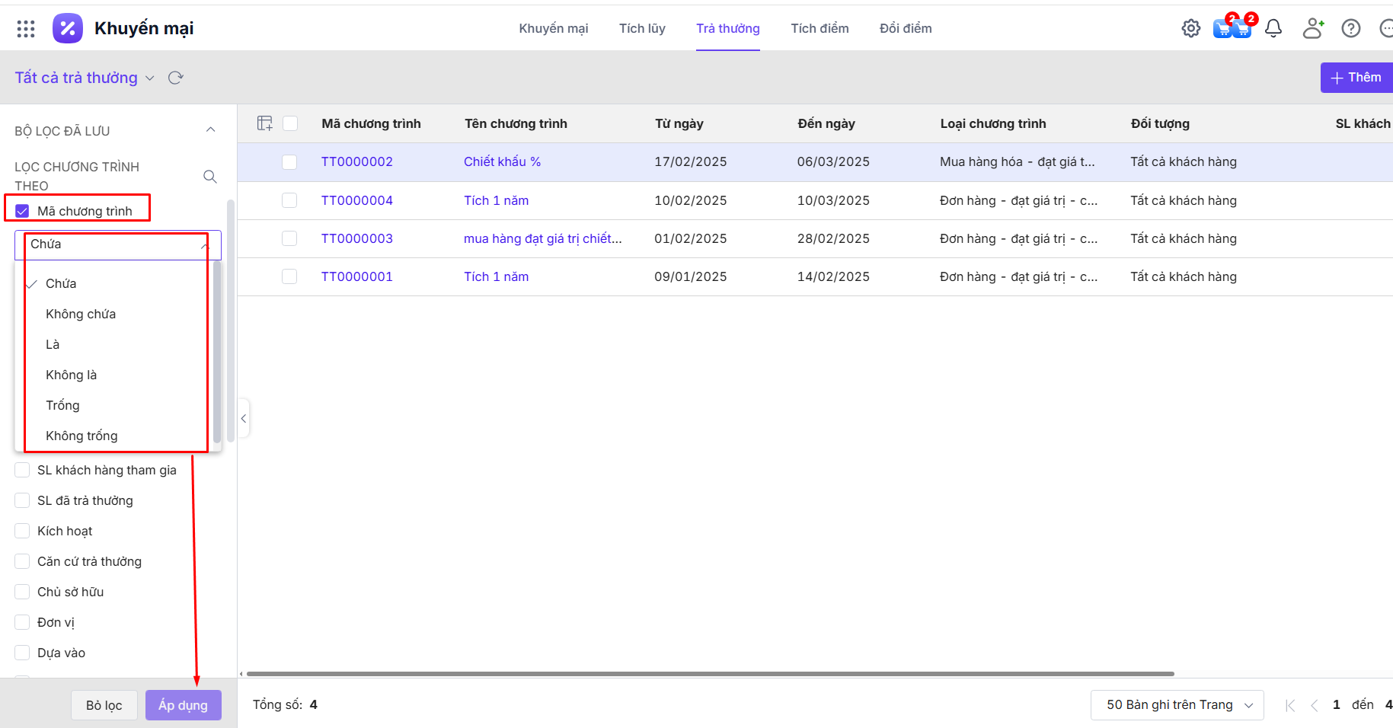The image size is (1393, 728).
Task: Collapse the Bộ lọc đã lưu section
Action: click(210, 130)
